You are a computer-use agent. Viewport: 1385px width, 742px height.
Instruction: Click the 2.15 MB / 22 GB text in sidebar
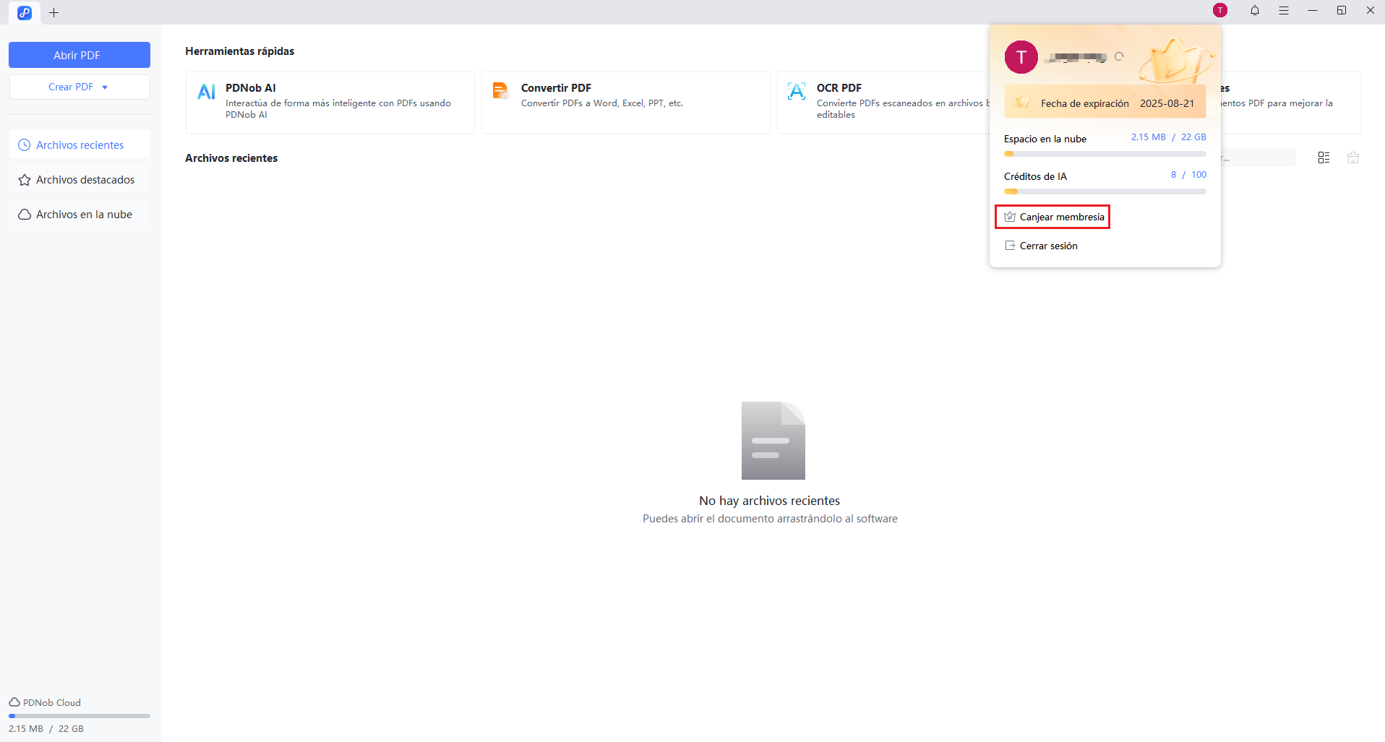[46, 728]
